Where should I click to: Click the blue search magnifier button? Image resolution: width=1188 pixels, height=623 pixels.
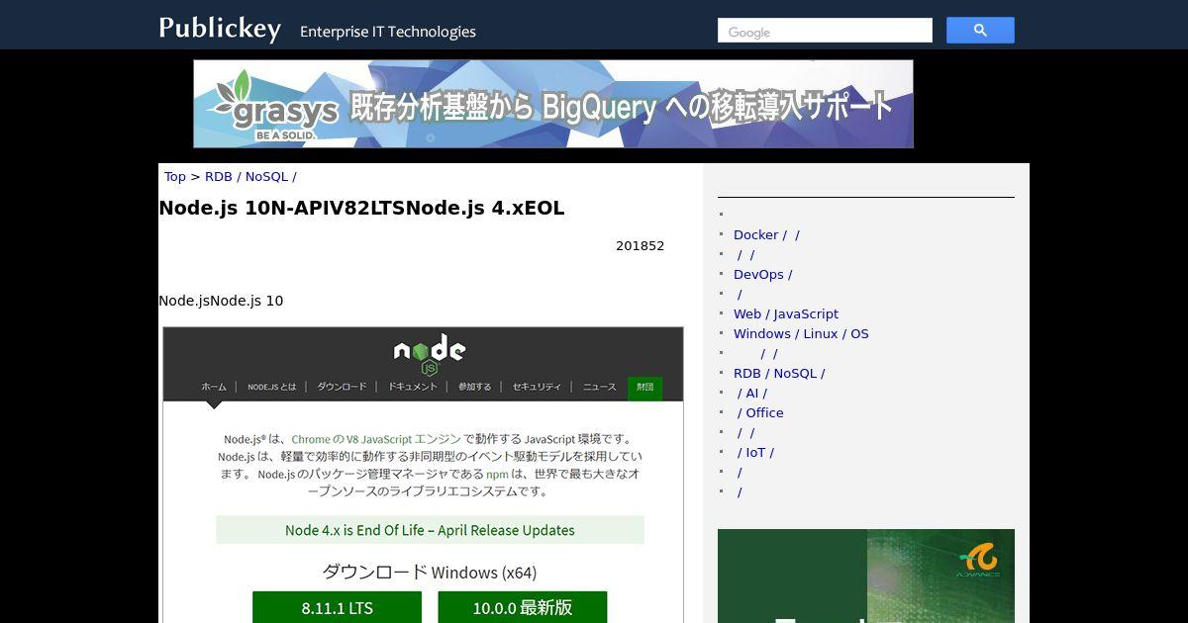(x=980, y=31)
